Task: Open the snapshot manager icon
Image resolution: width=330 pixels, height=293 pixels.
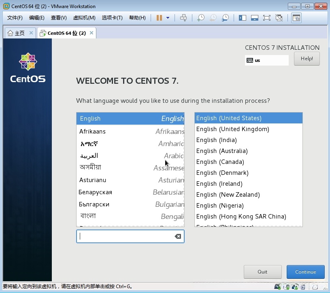Action: coord(225,18)
